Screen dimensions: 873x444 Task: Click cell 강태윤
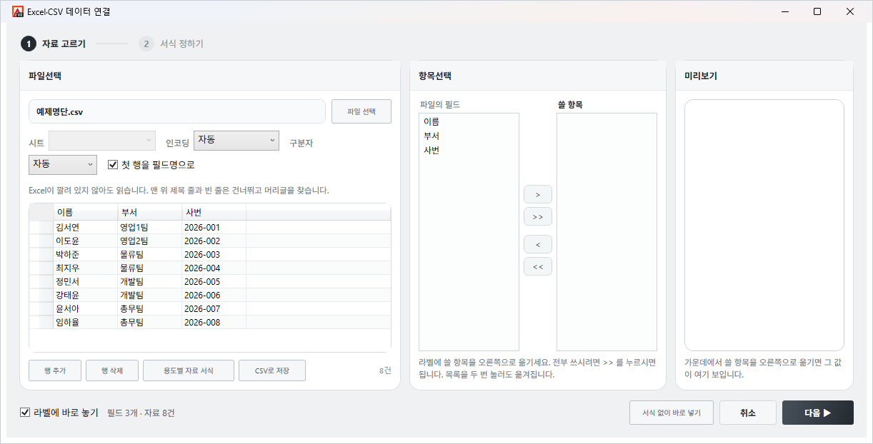(x=86, y=295)
